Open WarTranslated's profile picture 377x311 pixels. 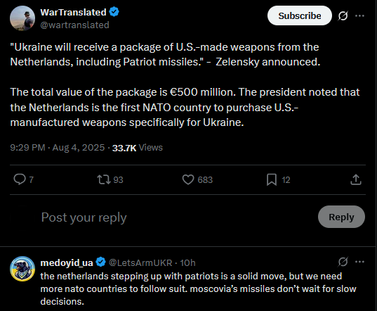tap(22, 18)
